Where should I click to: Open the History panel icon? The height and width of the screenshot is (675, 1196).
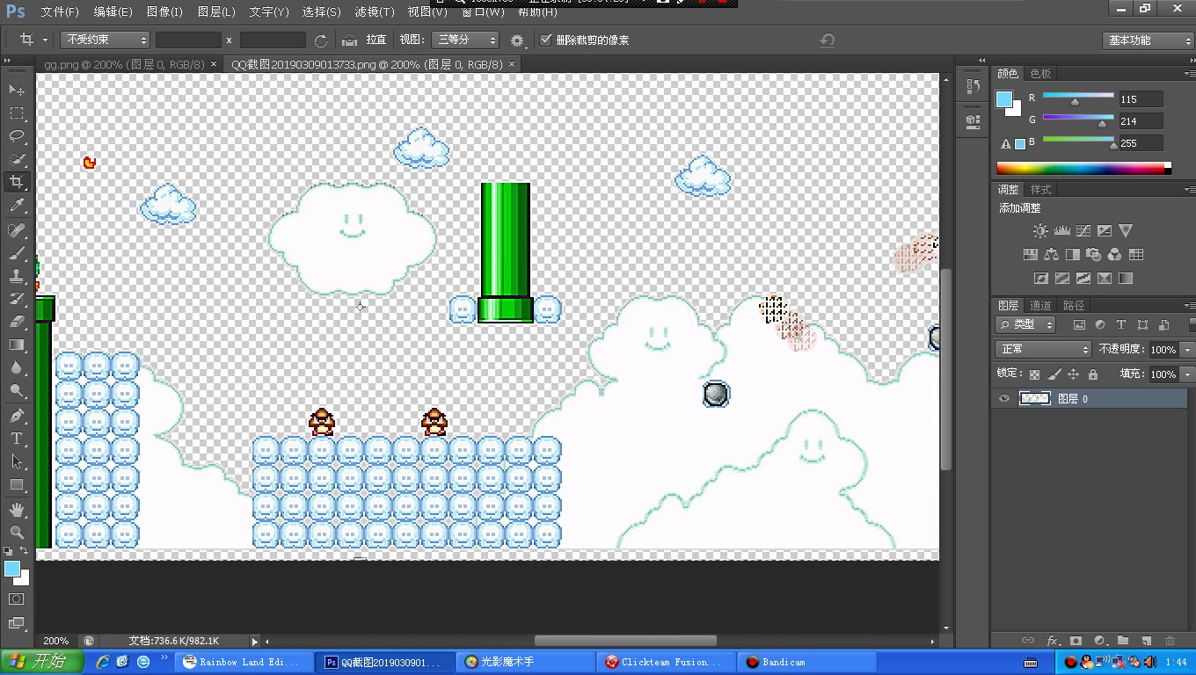tap(973, 86)
